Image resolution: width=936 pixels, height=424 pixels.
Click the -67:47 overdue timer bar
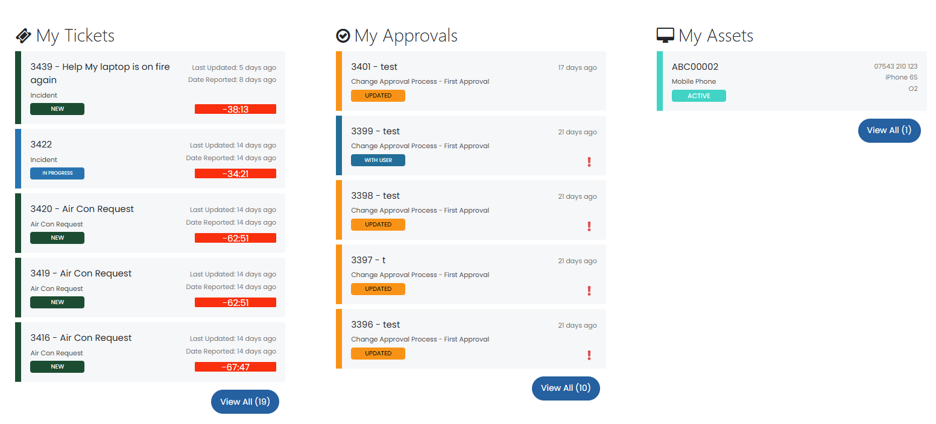235,367
